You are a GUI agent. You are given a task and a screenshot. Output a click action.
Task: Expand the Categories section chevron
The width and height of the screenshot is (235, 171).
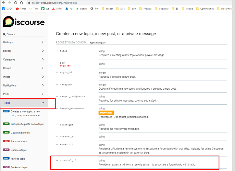click(43, 60)
